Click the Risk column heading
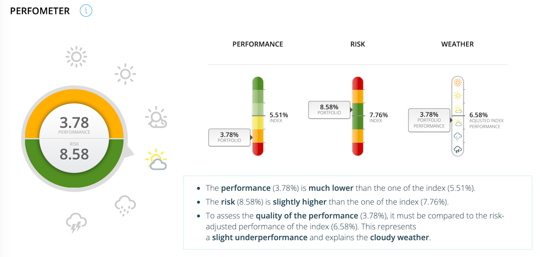 358,44
